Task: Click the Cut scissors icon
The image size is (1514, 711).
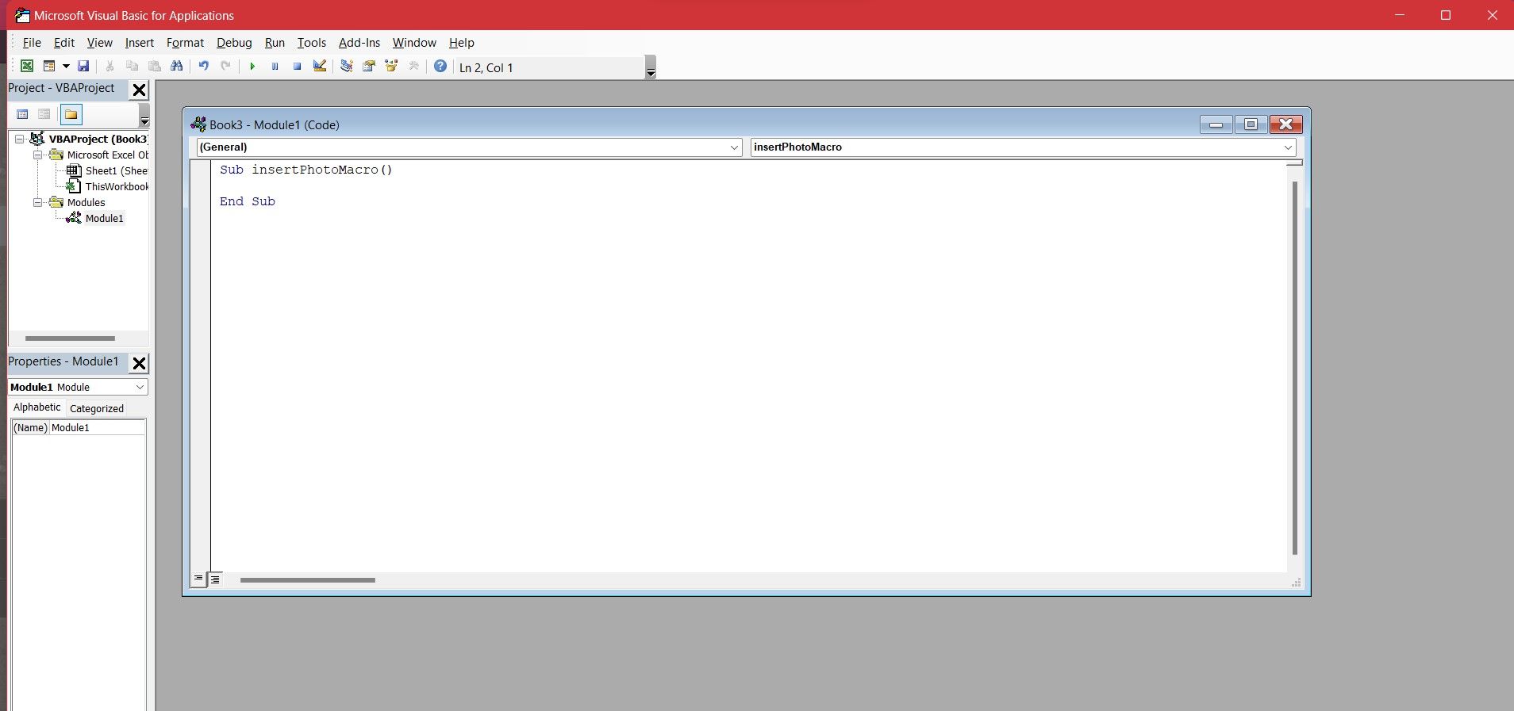Action: 110,67
